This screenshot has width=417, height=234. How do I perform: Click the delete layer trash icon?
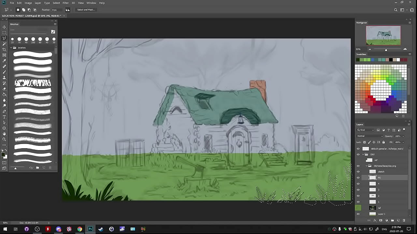click(x=404, y=220)
